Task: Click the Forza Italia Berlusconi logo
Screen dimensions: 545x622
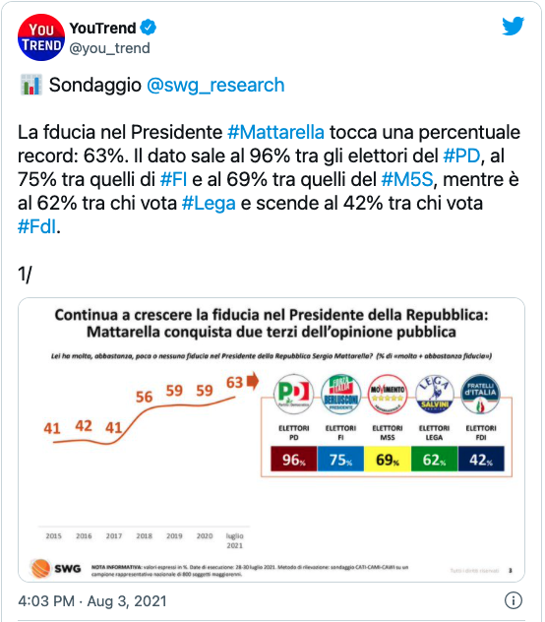Action: [x=340, y=394]
